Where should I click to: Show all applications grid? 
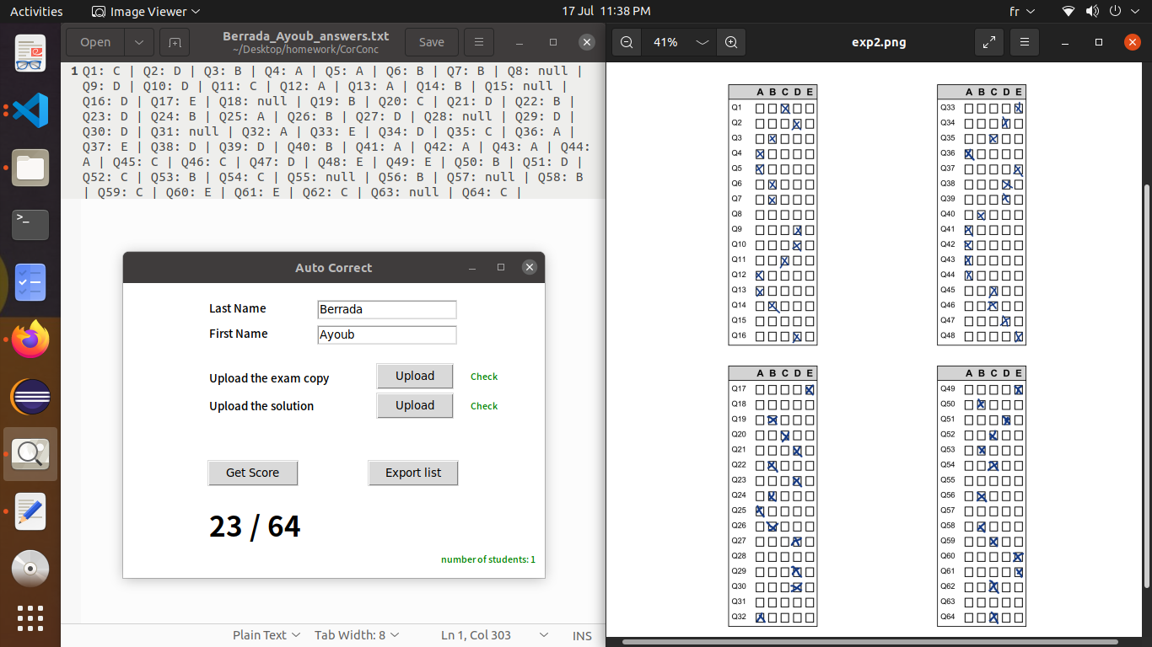point(30,618)
